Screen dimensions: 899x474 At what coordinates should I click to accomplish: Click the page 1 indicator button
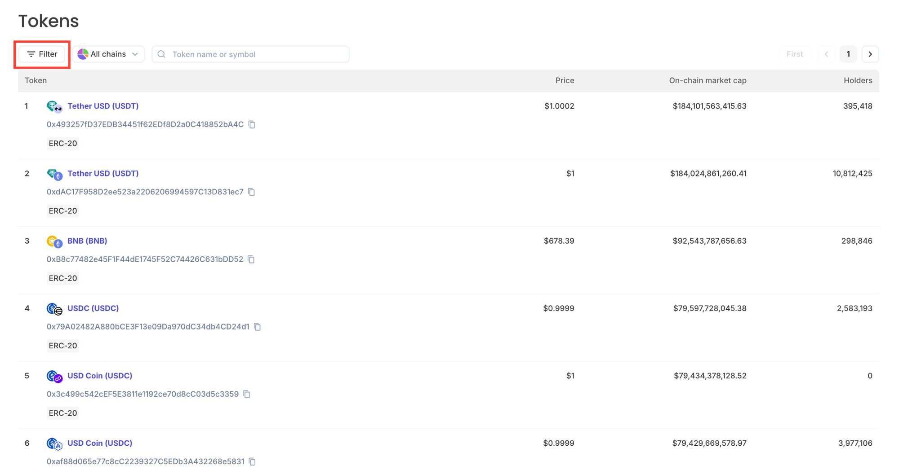[848, 54]
